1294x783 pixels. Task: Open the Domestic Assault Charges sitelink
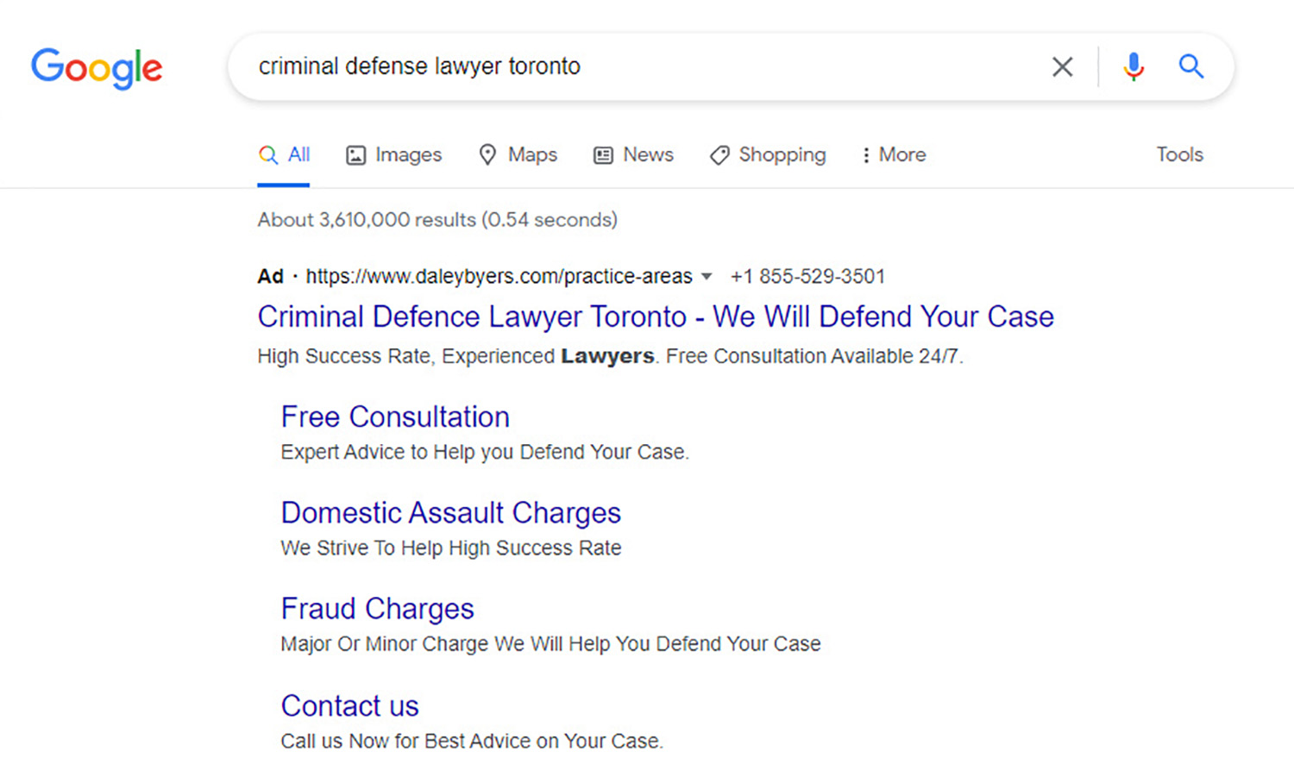click(x=450, y=513)
